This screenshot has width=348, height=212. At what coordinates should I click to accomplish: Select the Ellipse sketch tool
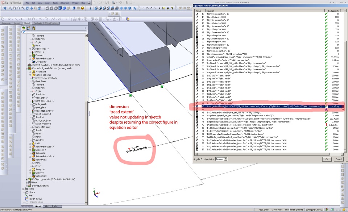tap(60, 19)
